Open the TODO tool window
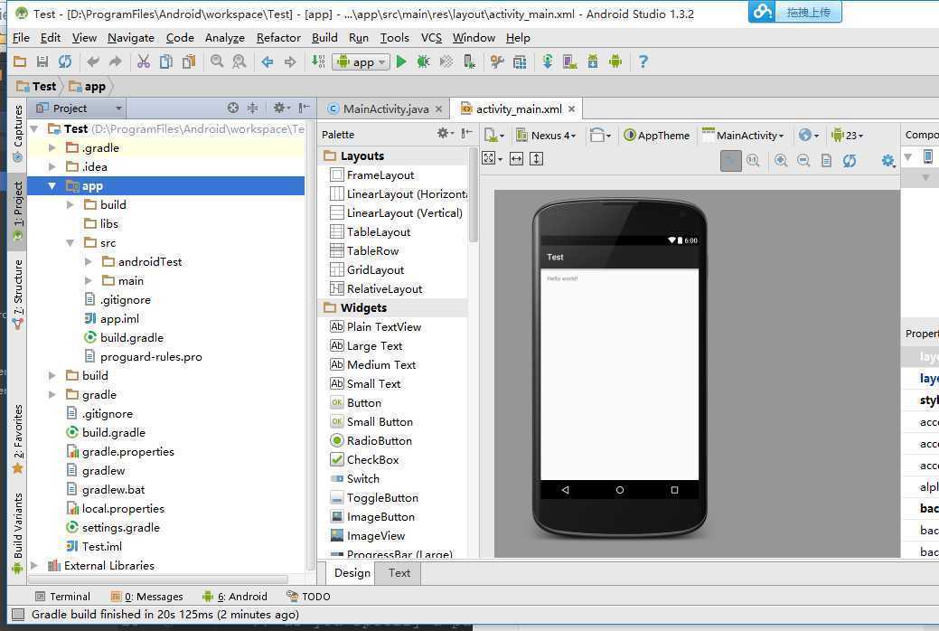The width and height of the screenshot is (939, 631). coord(308,597)
